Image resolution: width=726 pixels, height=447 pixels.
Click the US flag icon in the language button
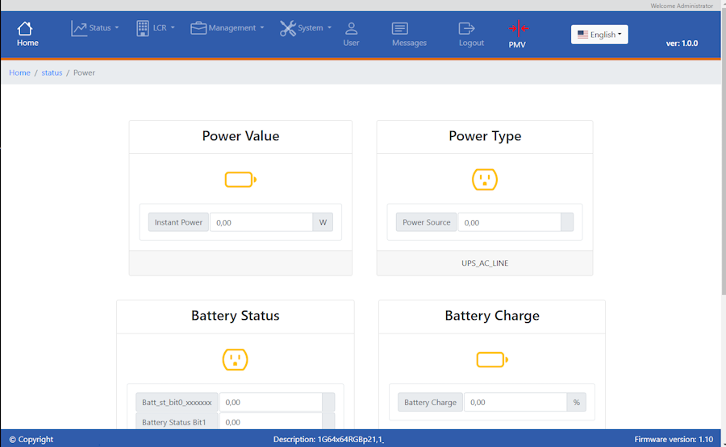(x=582, y=34)
